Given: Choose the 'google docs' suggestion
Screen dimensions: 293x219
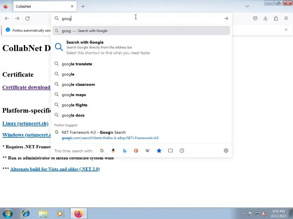Looking at the screenshot, I should tap(141, 115).
